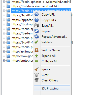
Task: Expand the http://api.imgur host node
Action: click(x=4, y=52)
